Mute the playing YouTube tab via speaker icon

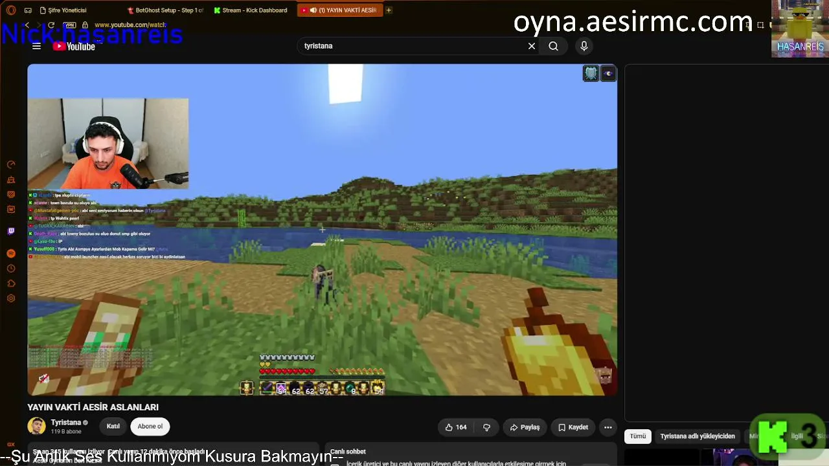313,10
